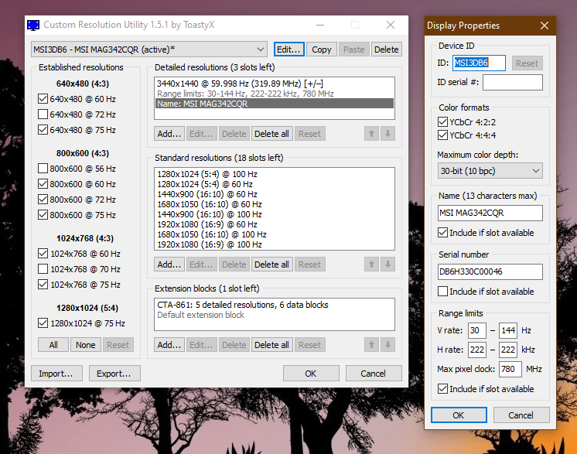The width and height of the screenshot is (577, 454).
Task: Click OK in Custom Resolution Utility window
Action: (311, 374)
